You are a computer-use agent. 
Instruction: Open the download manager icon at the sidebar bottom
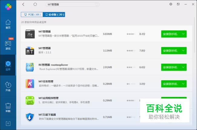click(8, 123)
